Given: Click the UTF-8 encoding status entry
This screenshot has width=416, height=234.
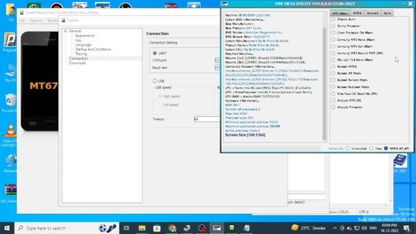Looking at the screenshot, I should (x=363, y=212).
